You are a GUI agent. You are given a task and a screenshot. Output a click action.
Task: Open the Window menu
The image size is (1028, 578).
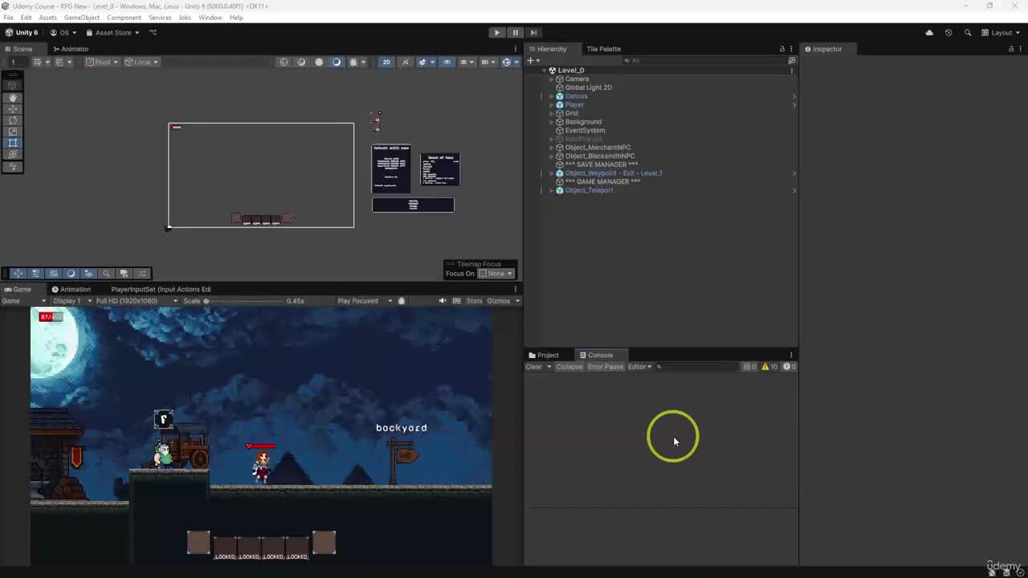click(210, 18)
